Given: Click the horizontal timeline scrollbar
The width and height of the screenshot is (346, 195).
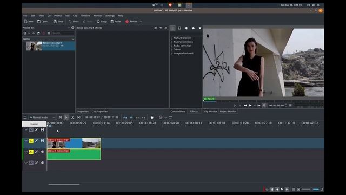Looking at the screenshot, I should click(64, 184).
